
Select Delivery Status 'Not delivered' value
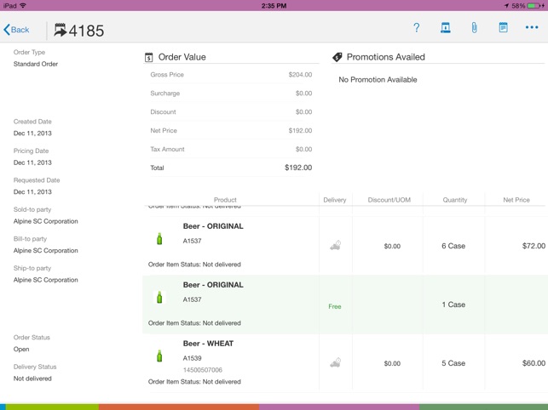click(32, 379)
